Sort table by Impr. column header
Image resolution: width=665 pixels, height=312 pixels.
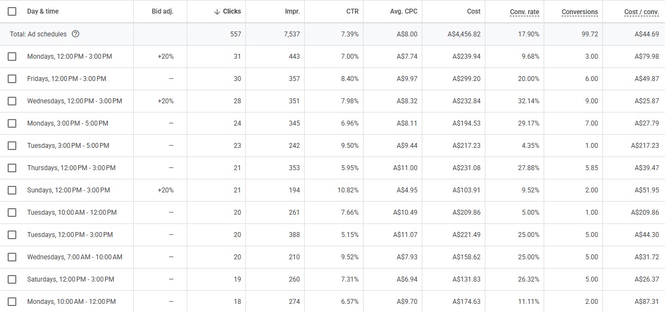click(x=292, y=11)
